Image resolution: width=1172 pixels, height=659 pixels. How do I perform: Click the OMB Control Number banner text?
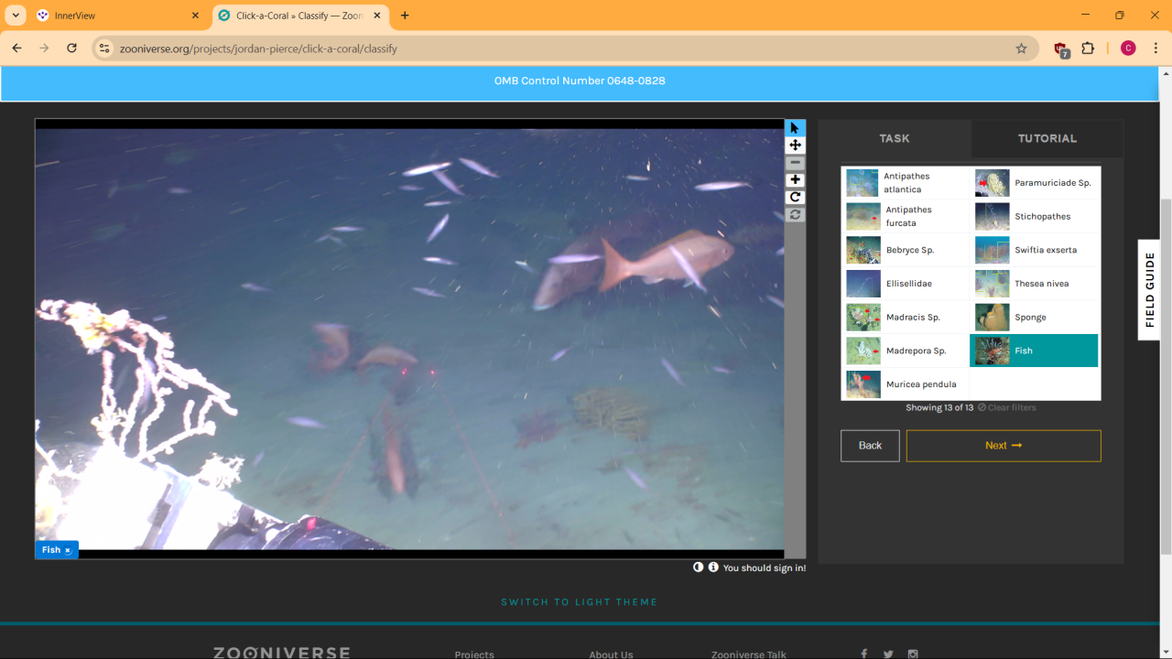click(580, 81)
